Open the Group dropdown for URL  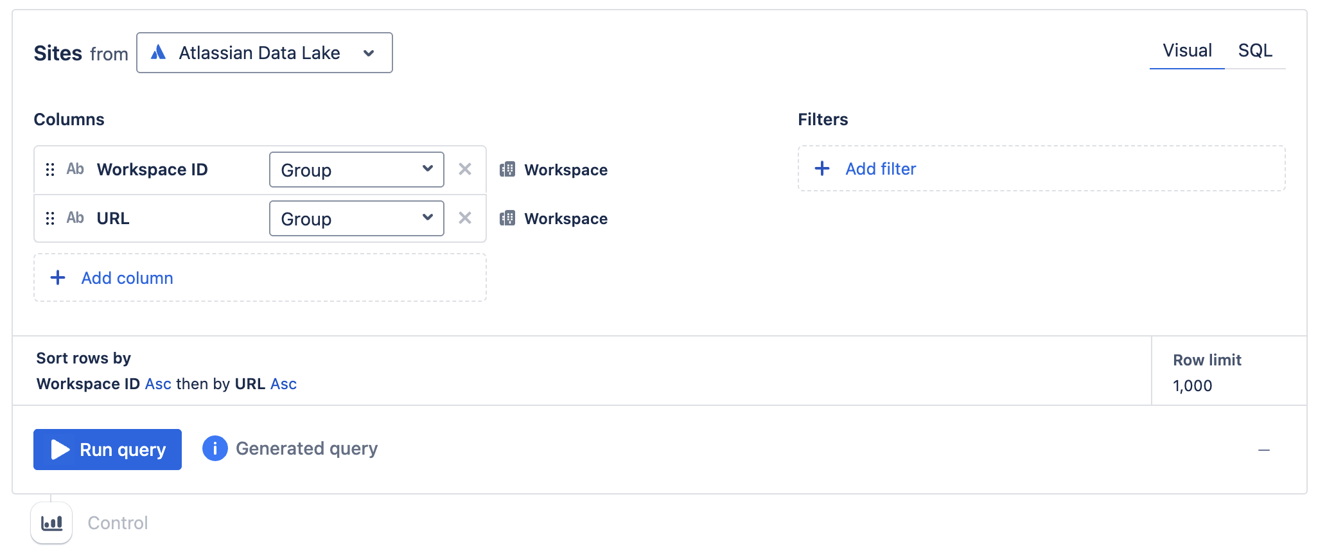(x=356, y=218)
